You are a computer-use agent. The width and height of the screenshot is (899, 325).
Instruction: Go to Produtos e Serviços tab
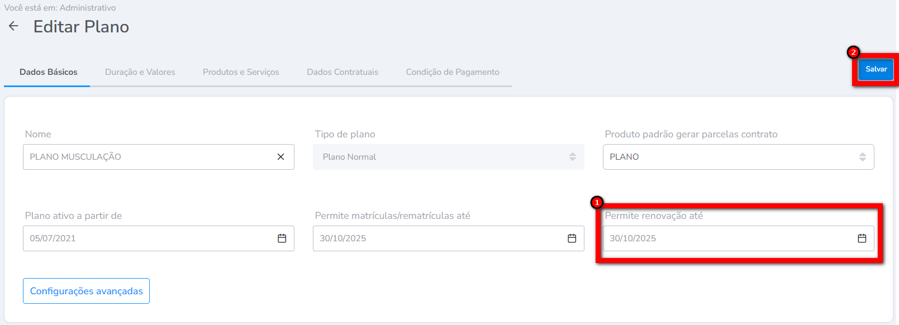coord(241,72)
